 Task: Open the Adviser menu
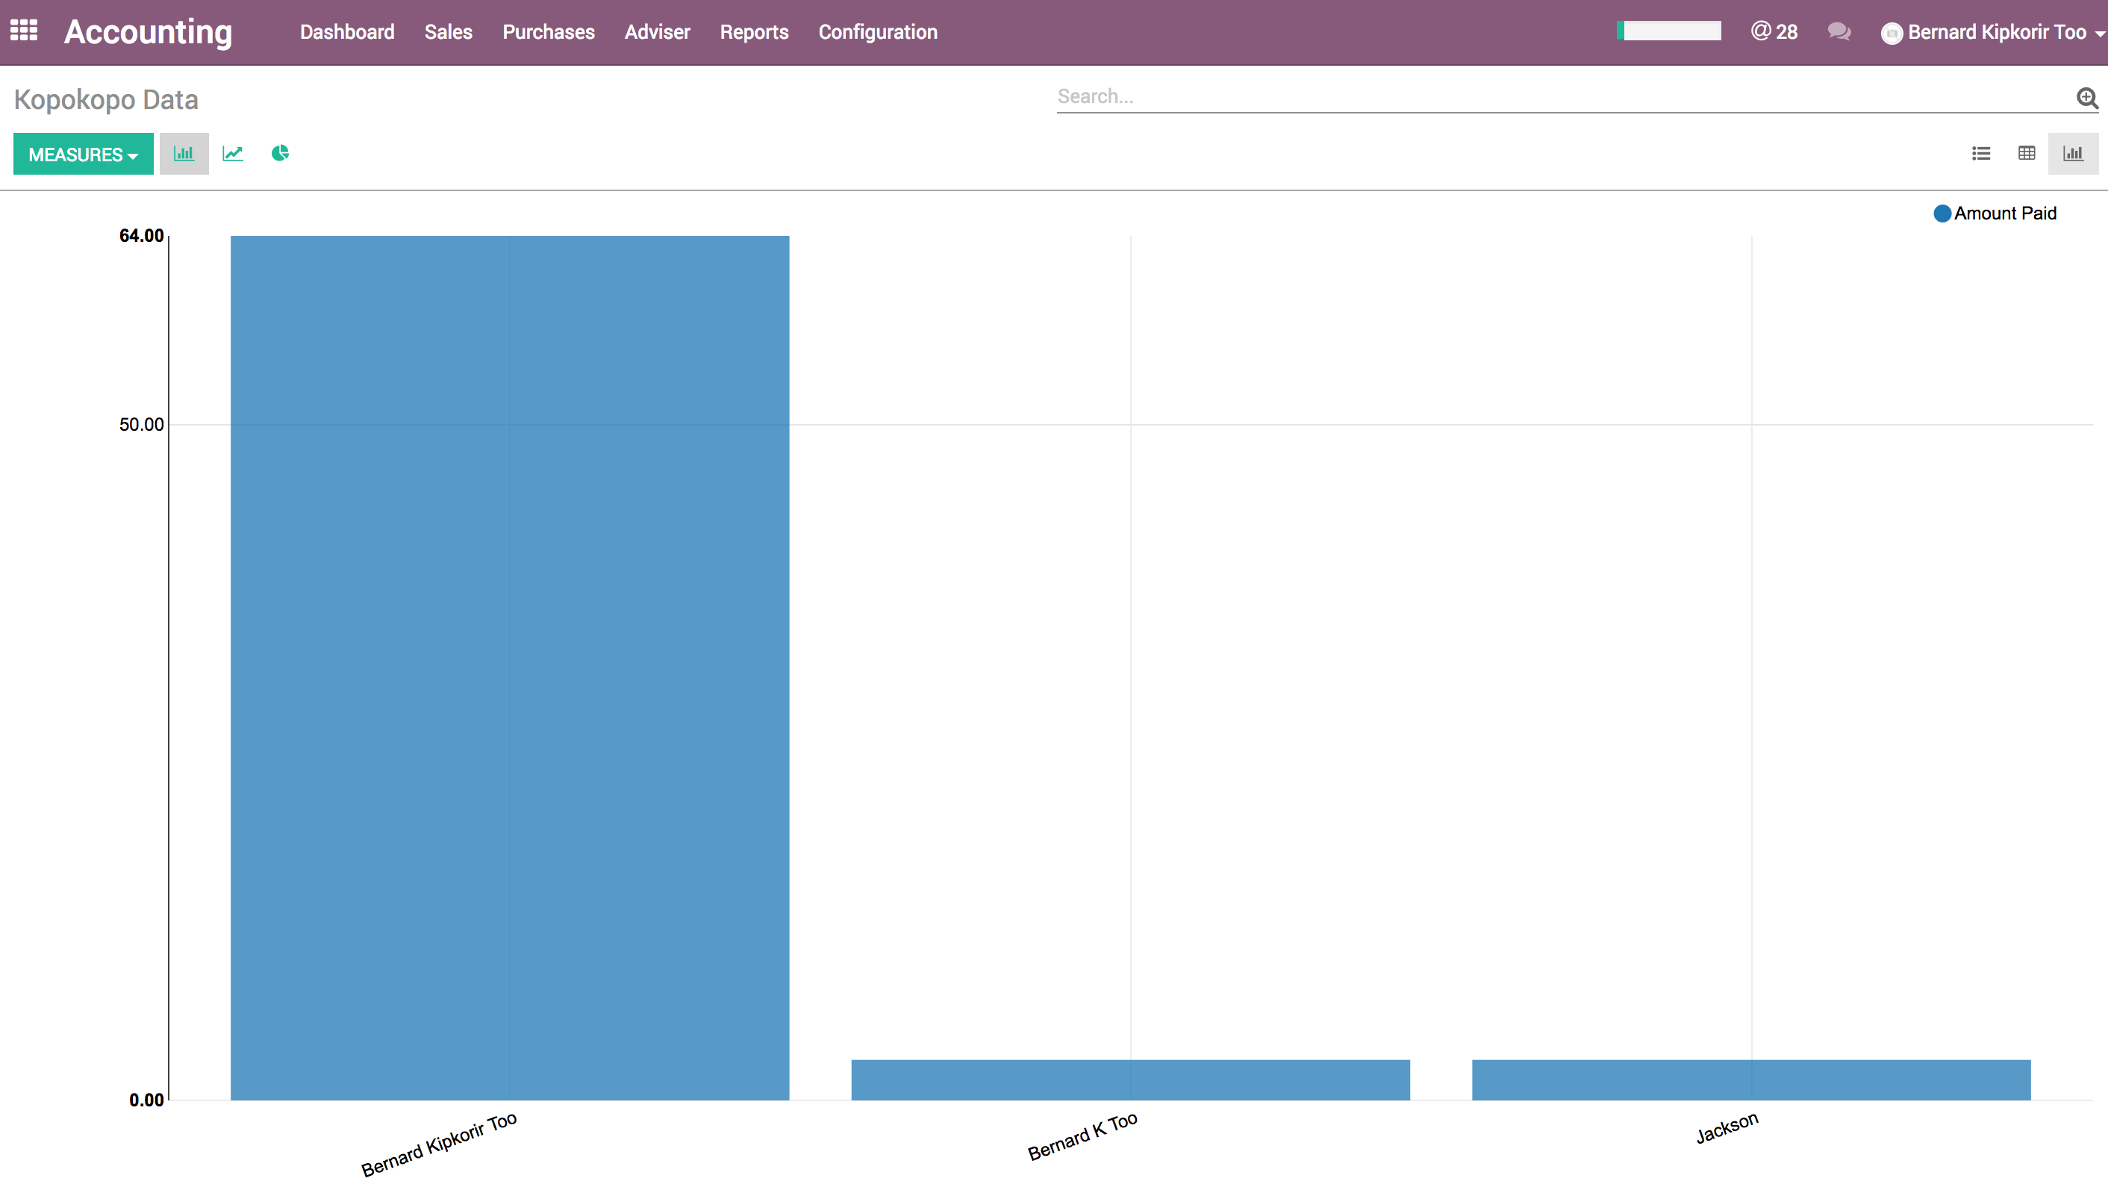tap(657, 32)
